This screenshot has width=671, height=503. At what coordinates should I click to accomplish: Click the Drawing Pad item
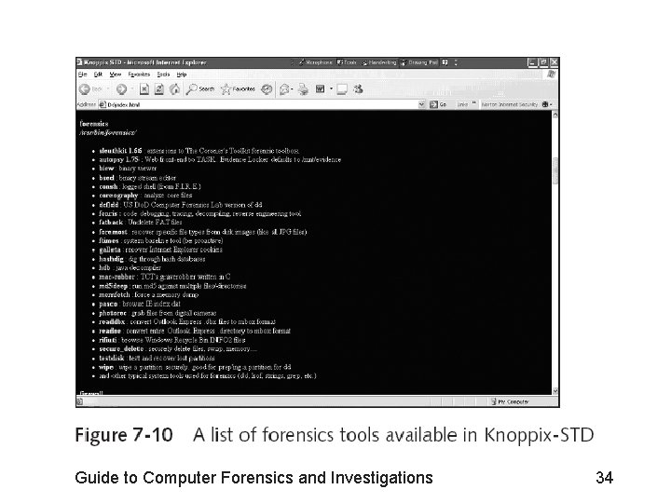(x=419, y=62)
